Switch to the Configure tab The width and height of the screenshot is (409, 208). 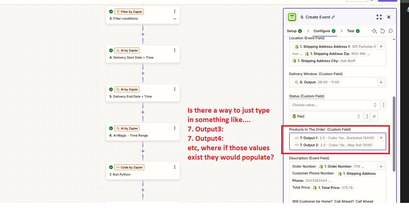click(324, 31)
